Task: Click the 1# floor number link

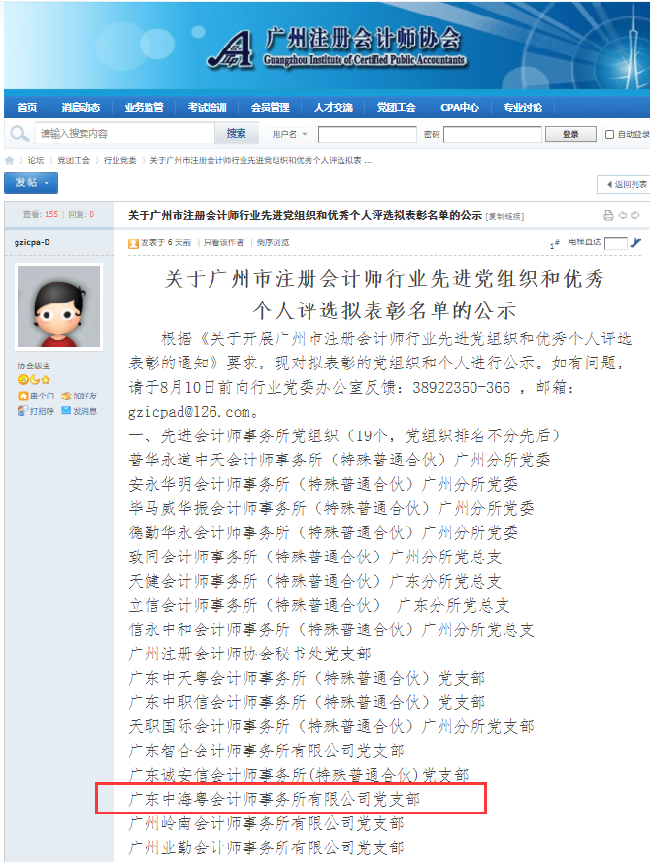Action: 555,244
